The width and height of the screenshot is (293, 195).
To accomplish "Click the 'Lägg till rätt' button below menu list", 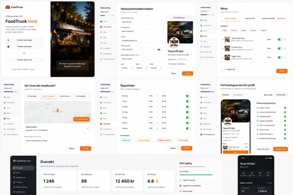I will click(230, 69).
